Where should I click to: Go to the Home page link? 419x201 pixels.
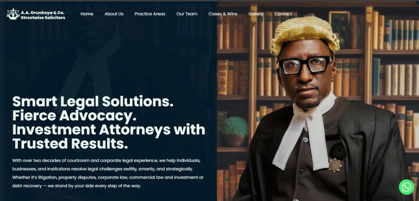coord(87,14)
